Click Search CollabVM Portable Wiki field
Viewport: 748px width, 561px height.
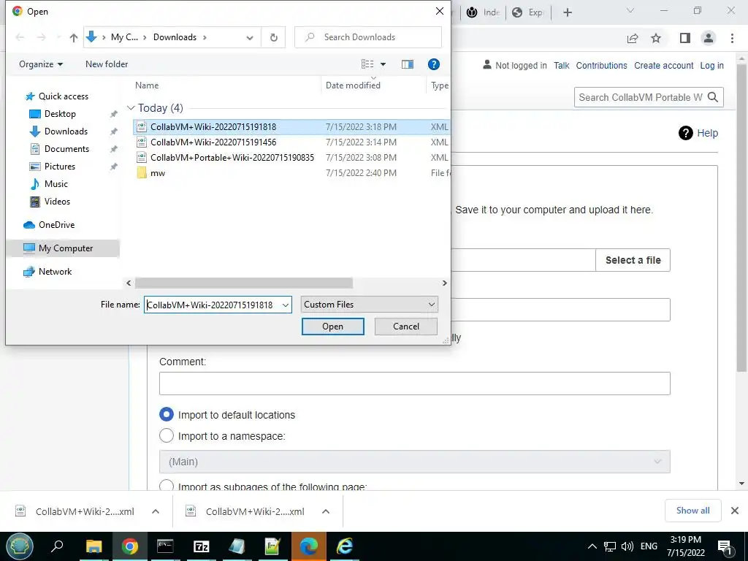[x=639, y=97]
